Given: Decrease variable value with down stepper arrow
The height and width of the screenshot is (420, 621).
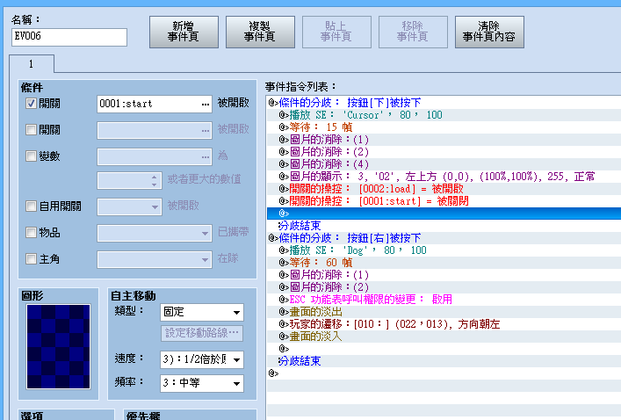Looking at the screenshot, I should [154, 185].
